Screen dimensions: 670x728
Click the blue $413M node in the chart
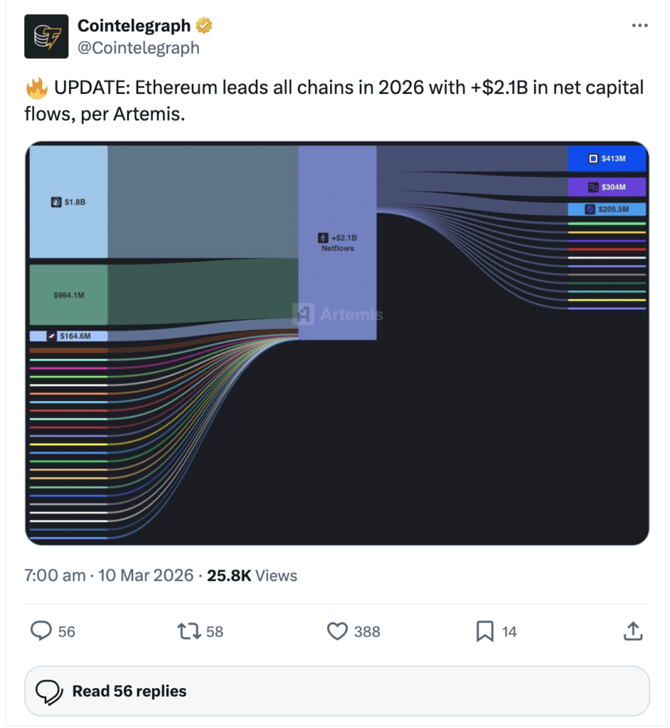click(607, 159)
